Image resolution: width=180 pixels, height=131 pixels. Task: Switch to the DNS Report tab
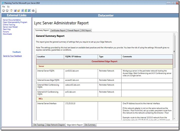pos(86,30)
